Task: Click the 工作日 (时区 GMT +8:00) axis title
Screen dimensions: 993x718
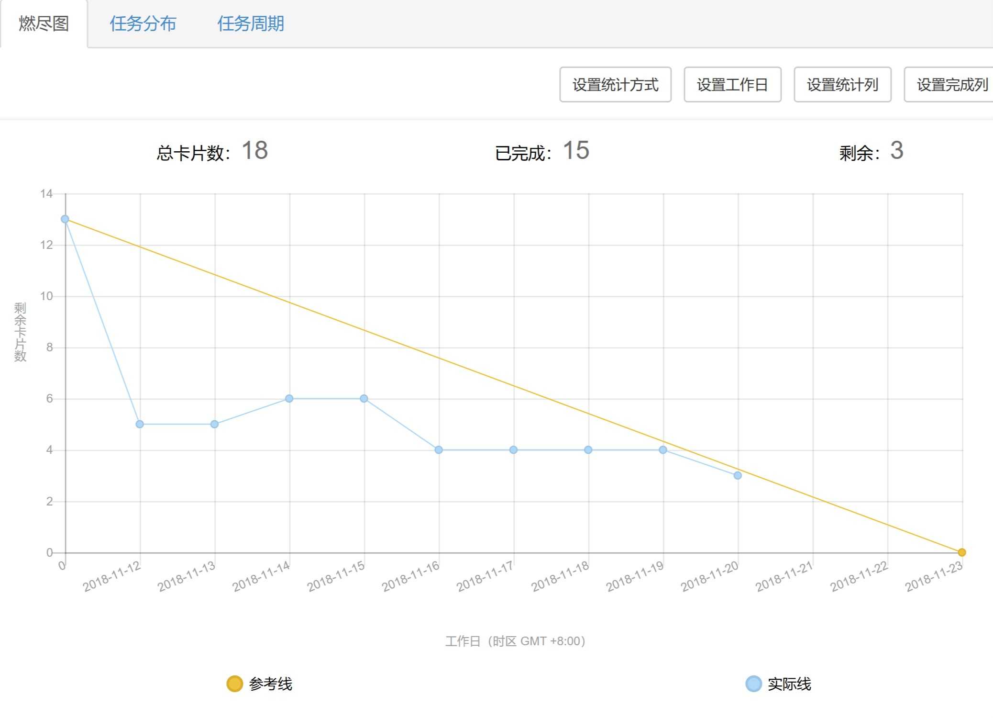Action: coord(515,641)
